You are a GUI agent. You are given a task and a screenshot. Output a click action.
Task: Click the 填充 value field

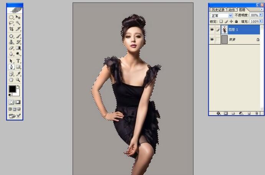coord(254,21)
